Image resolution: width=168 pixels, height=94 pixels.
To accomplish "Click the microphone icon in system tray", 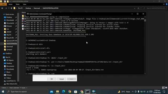I will [139, 92].
